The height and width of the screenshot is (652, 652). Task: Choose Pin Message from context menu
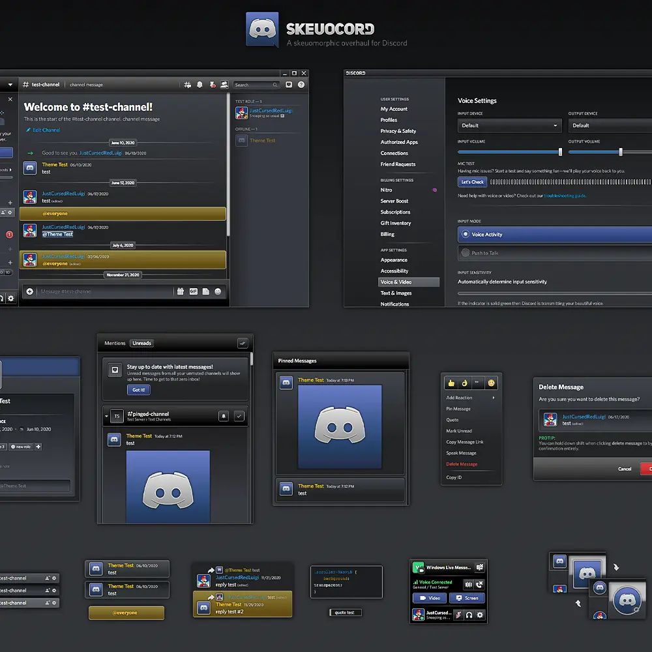tap(458, 409)
